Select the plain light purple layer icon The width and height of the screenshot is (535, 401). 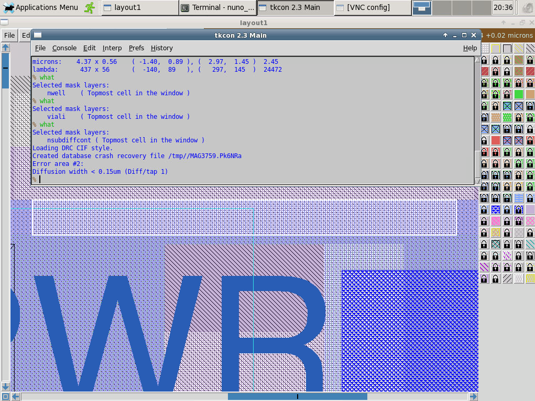[530, 210]
